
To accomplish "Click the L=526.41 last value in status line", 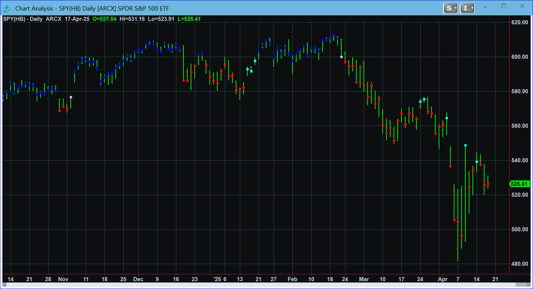I will 189,19.
